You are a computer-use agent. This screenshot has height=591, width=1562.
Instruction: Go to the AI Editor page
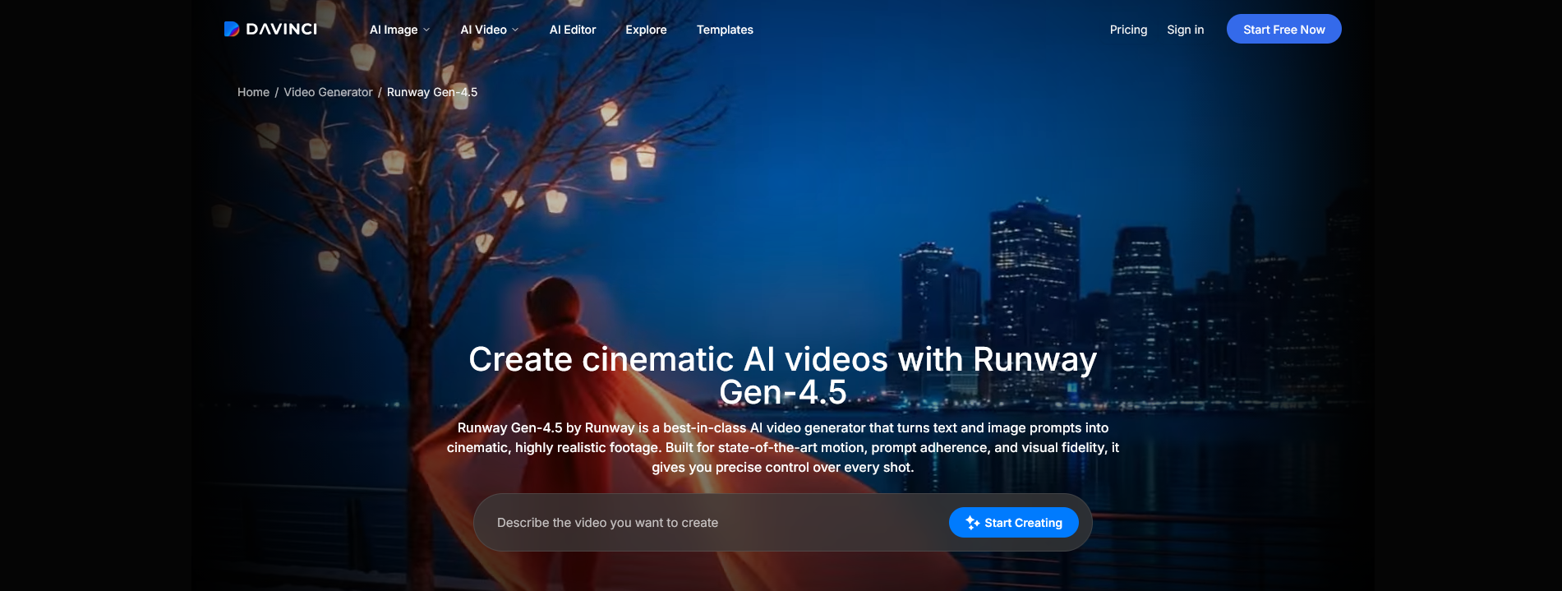(573, 30)
